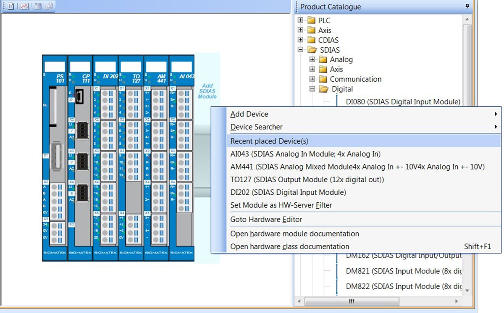Pin the Product Catalogue panel

[467, 6]
